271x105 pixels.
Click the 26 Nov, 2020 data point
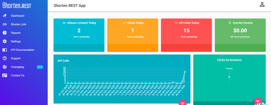(185, 72)
